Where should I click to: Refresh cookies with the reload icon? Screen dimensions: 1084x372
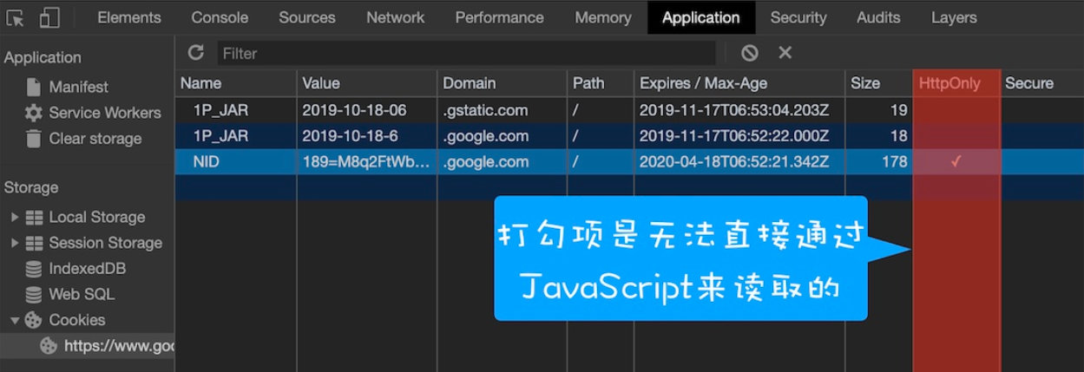[x=196, y=53]
